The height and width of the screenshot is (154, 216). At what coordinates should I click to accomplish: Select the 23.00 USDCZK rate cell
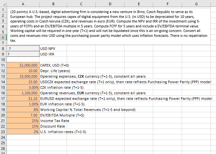point(23,82)
